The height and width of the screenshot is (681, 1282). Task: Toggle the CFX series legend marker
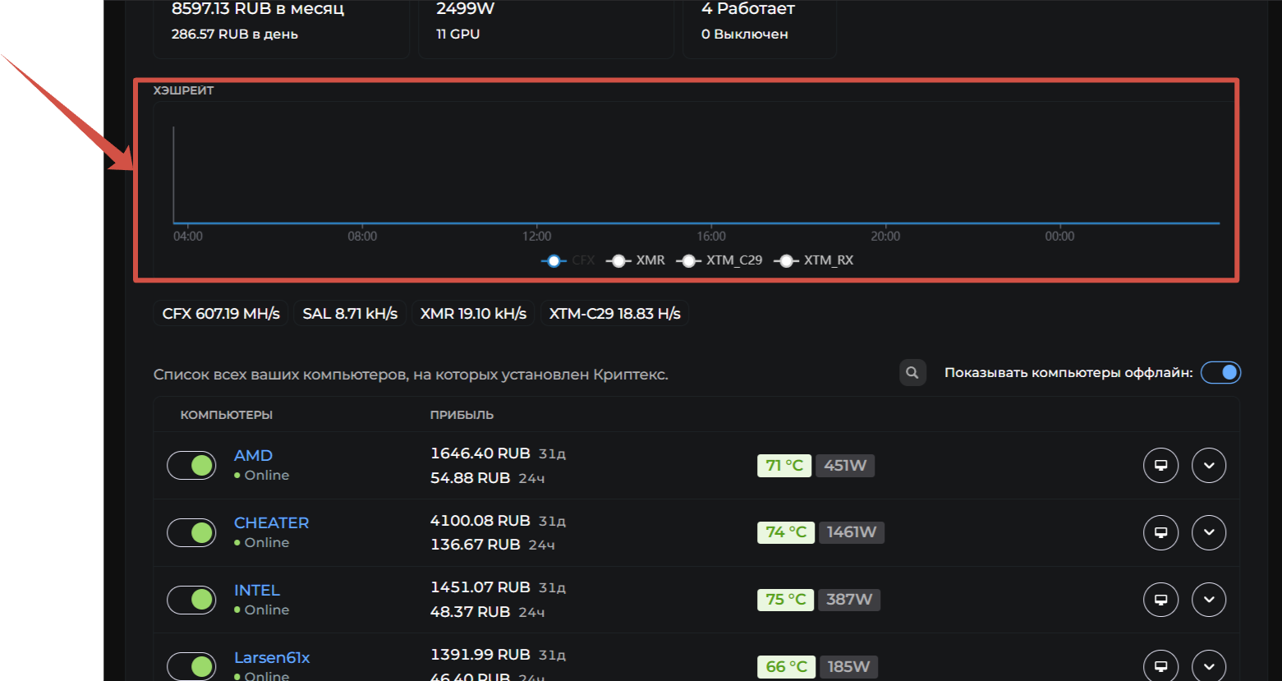point(554,260)
